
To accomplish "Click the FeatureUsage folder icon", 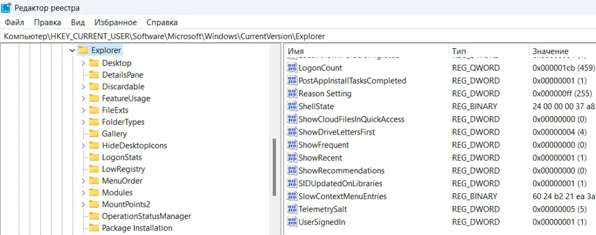I will (x=94, y=98).
